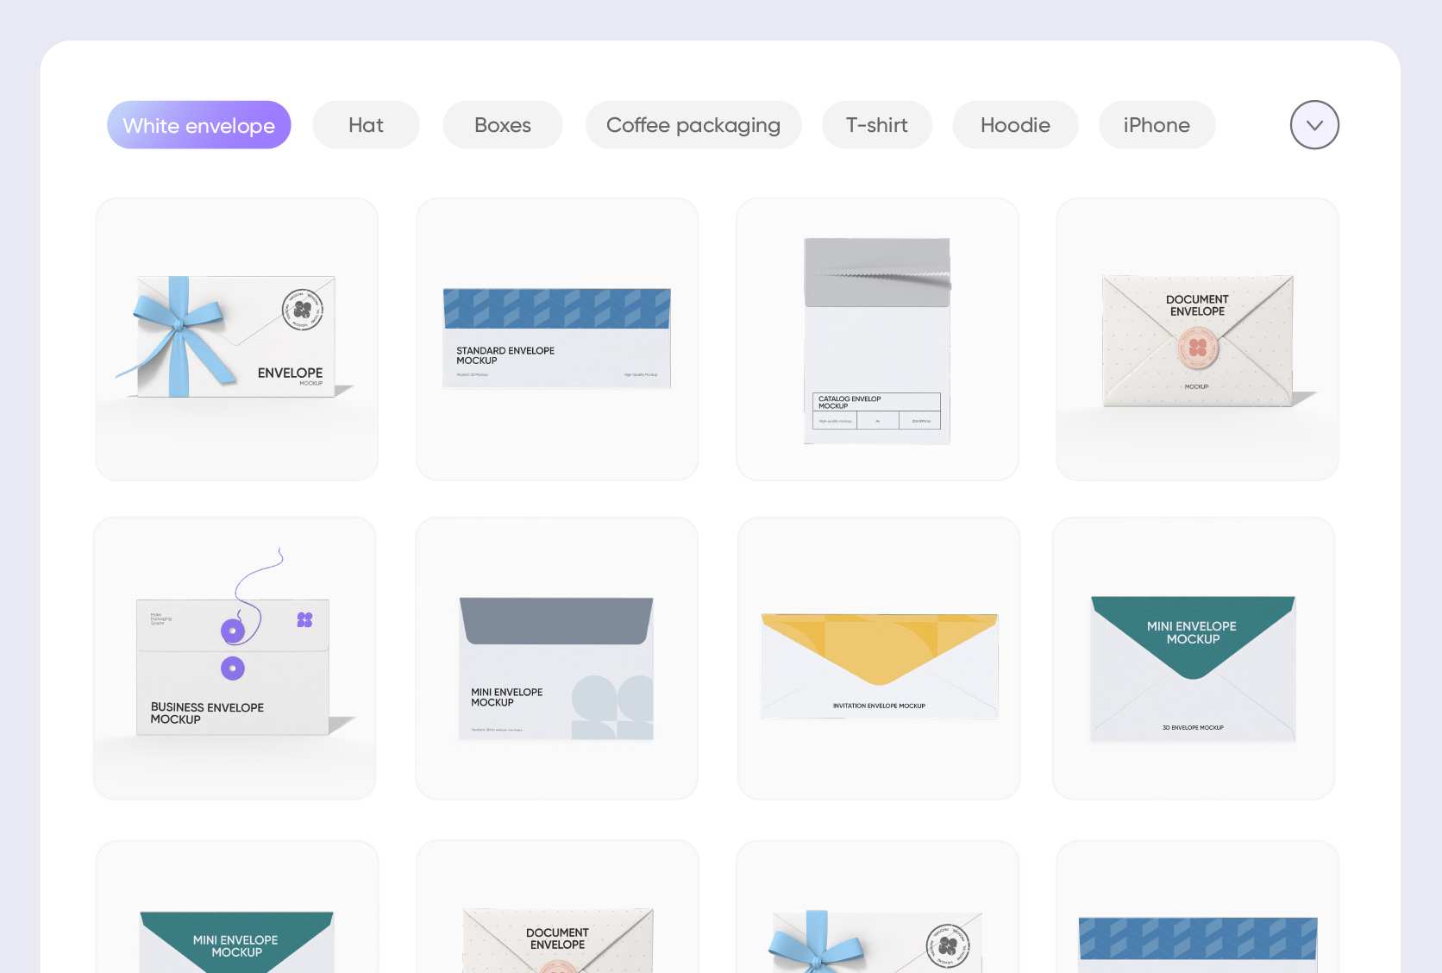Image resolution: width=1442 pixels, height=973 pixels.
Task: Select the T-shirt category chip
Action: pyautogui.click(x=876, y=125)
